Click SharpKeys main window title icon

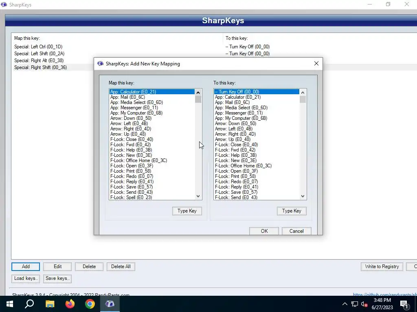(4, 4)
